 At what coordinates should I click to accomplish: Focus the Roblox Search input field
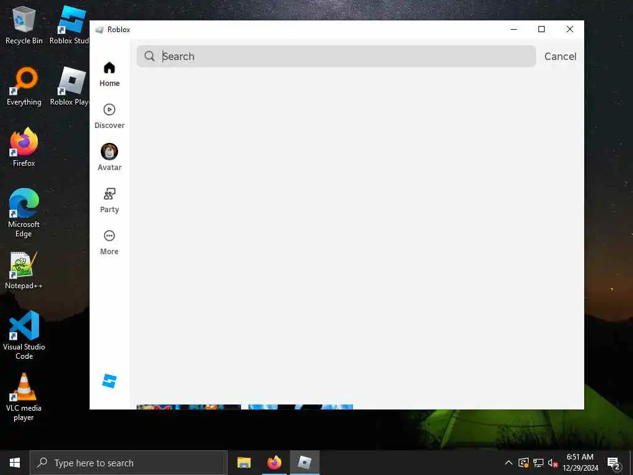click(336, 56)
